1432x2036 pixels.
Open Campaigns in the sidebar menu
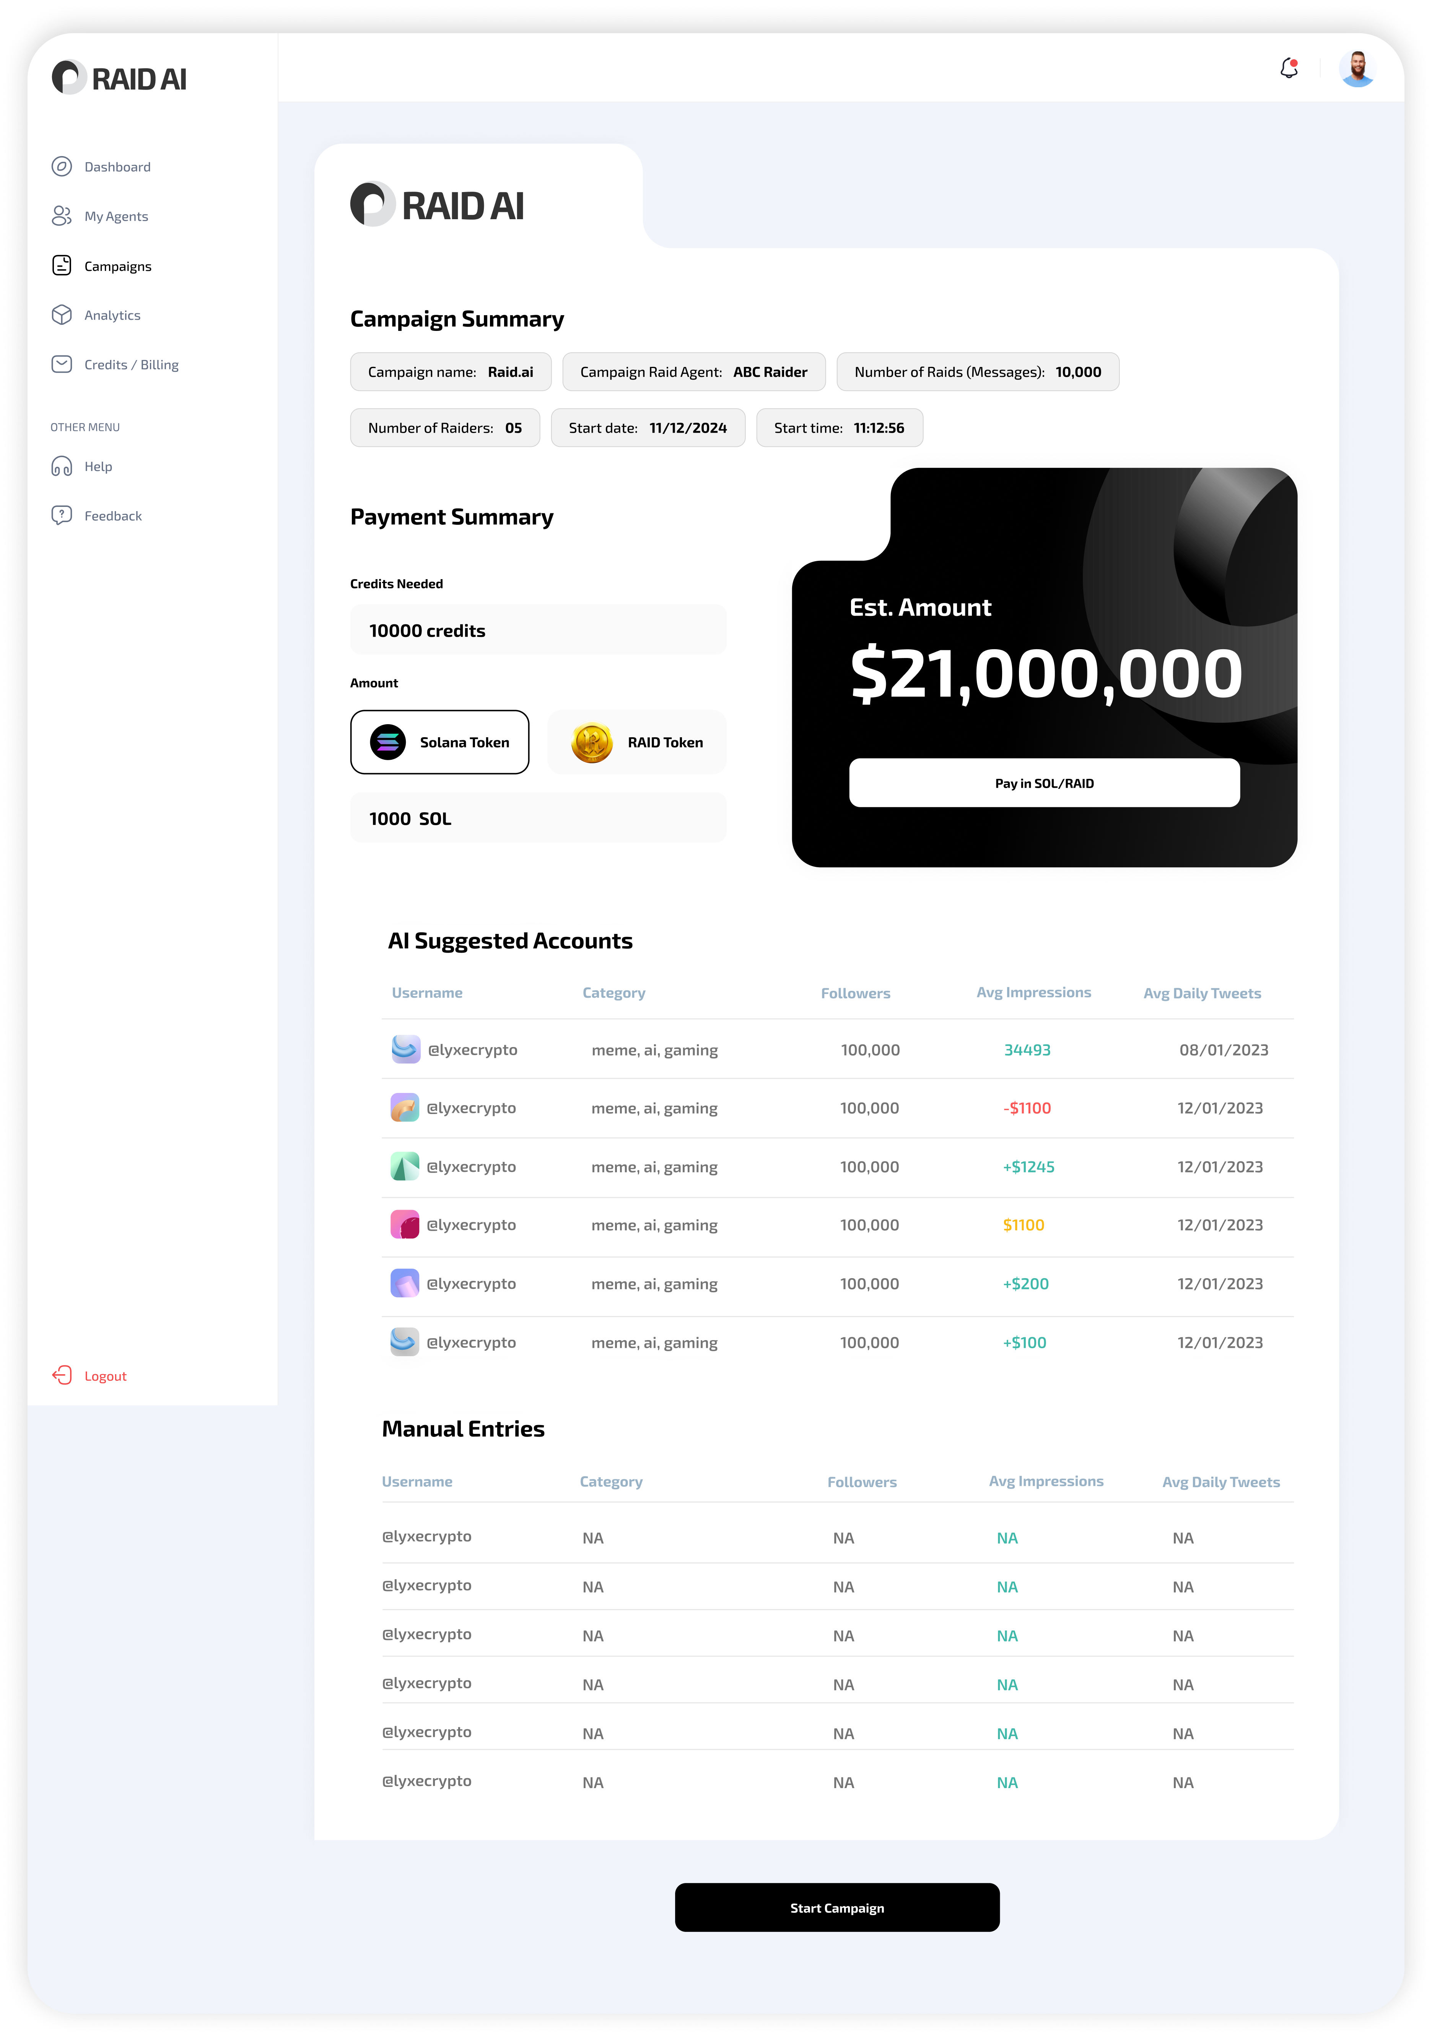[117, 266]
